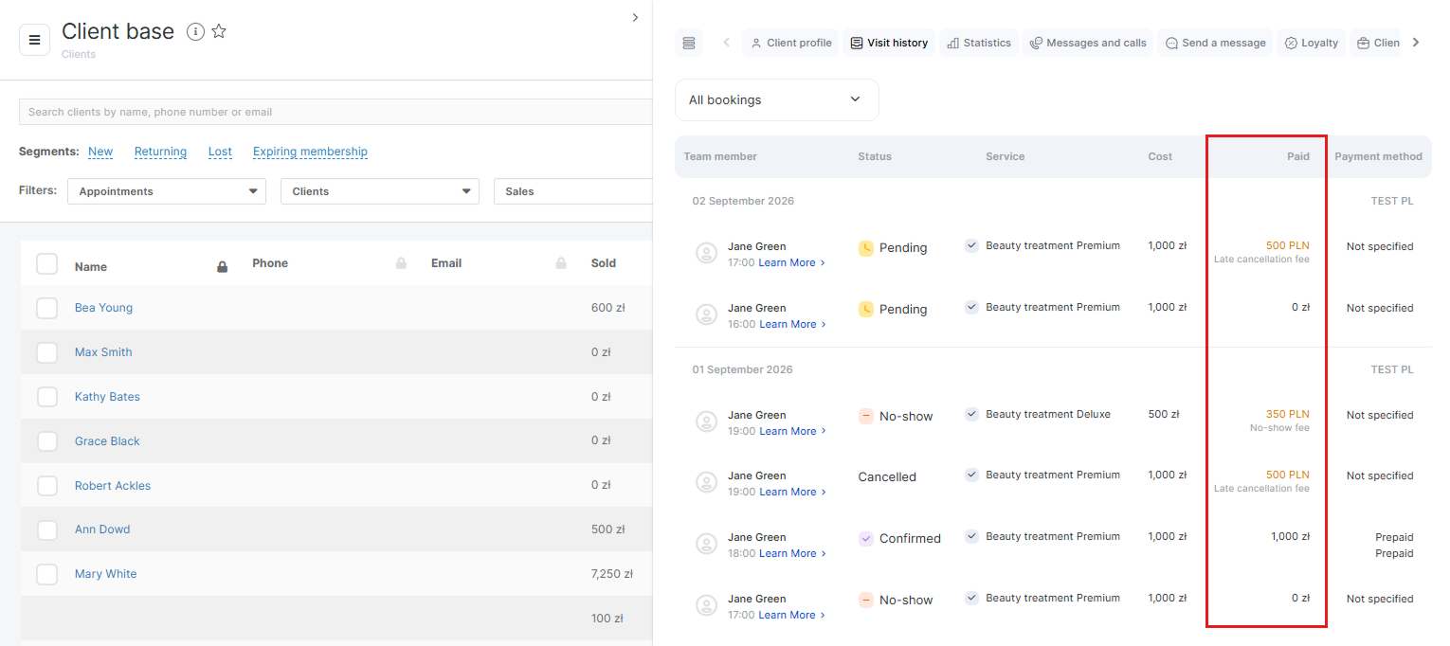The image size is (1450, 646).
Task: Click the lock icon in the Email column
Action: (561, 263)
